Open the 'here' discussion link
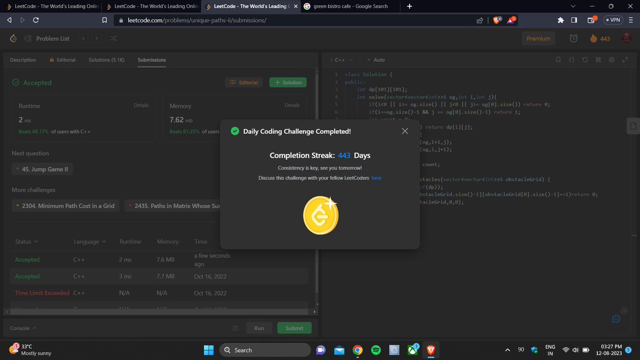 click(x=377, y=178)
